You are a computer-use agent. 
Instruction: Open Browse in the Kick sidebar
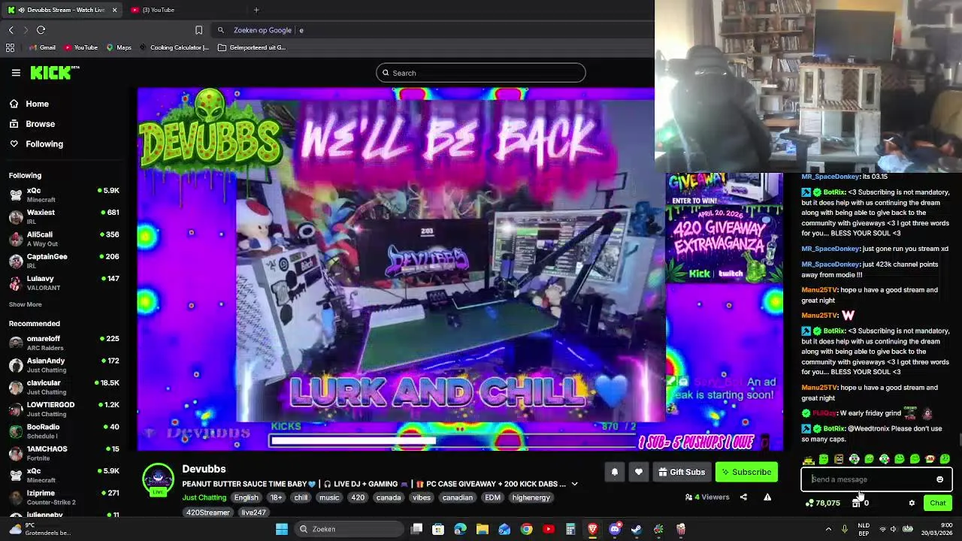32,124
